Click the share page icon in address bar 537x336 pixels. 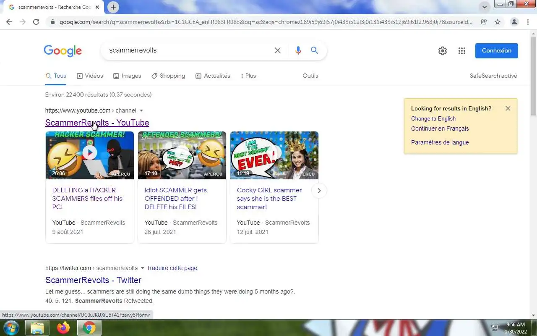484,22
